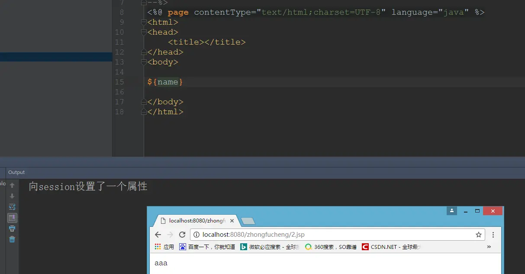Toggle scroll to end console button
Viewport: 525px width, 274px height.
(12, 218)
